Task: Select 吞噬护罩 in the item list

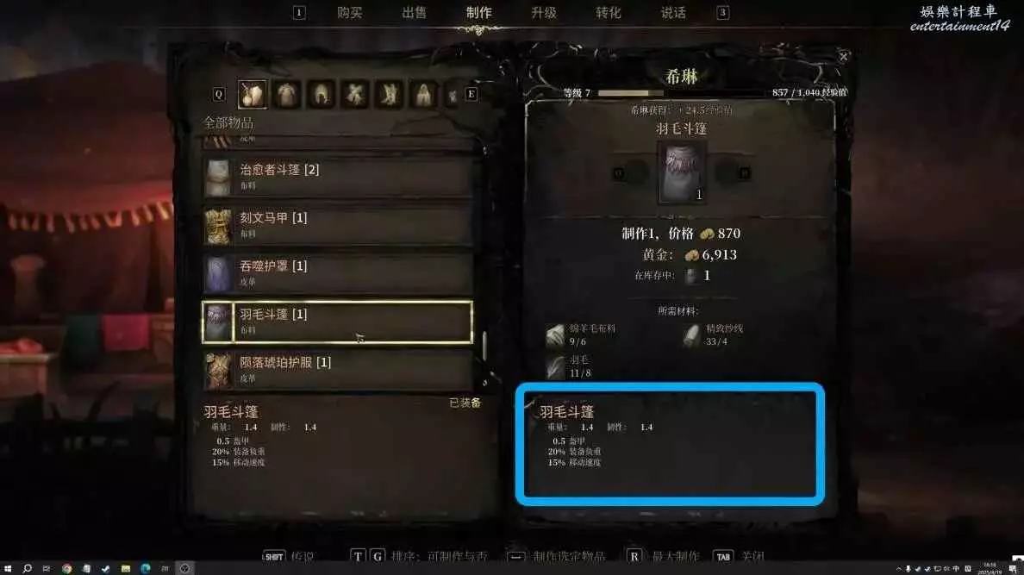Action: point(338,273)
